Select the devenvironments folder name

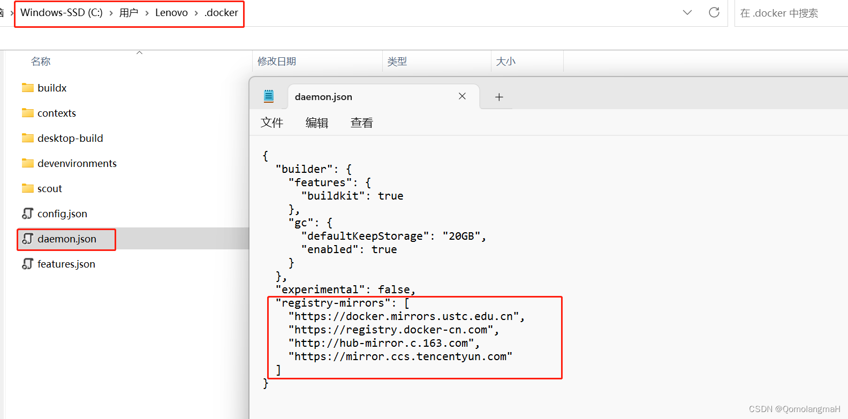click(x=77, y=163)
